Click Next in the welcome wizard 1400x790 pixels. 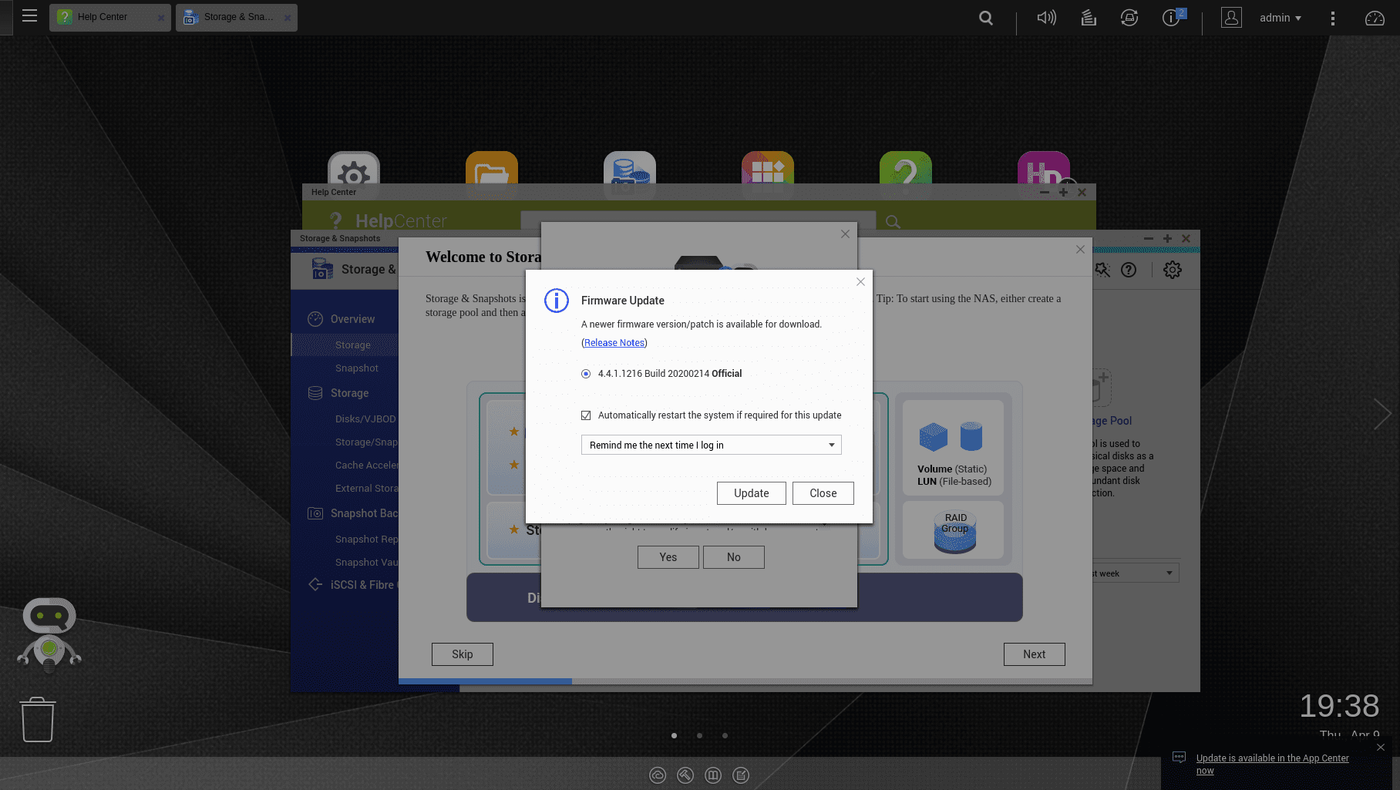(x=1034, y=654)
